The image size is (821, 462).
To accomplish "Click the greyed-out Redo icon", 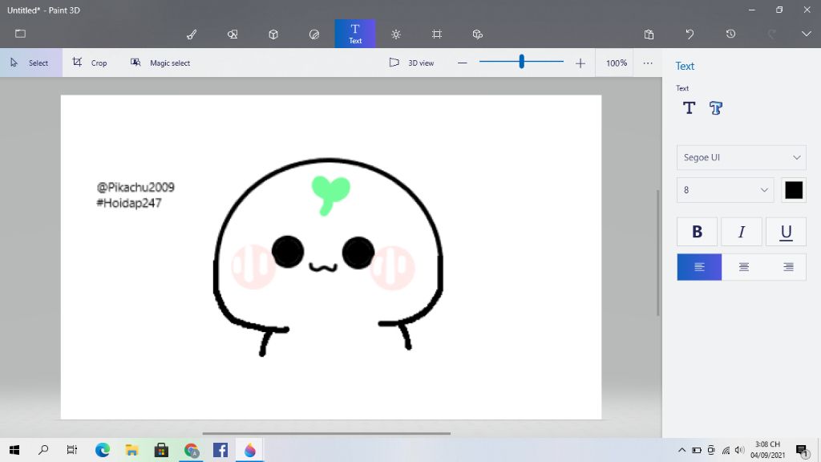I will 771,34.
